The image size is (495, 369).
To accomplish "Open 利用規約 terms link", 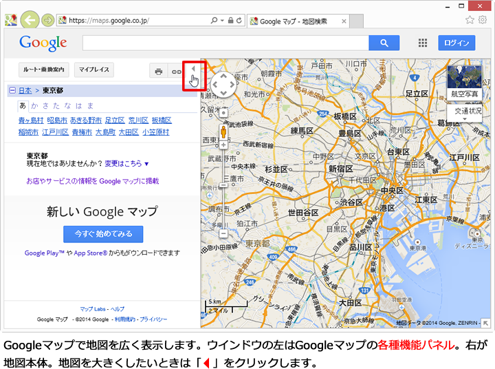I will (x=124, y=319).
